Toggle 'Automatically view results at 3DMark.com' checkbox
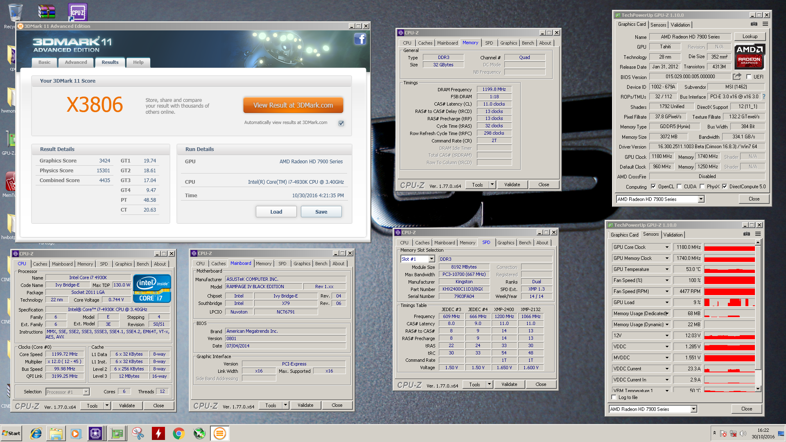This screenshot has height=442, width=786. [341, 123]
